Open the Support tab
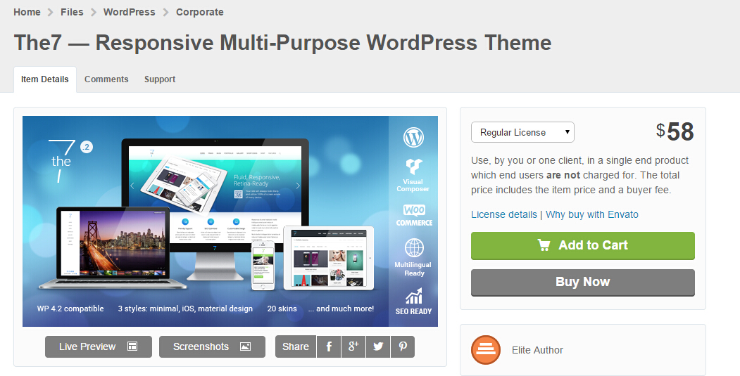The image size is (740, 376). coord(160,79)
